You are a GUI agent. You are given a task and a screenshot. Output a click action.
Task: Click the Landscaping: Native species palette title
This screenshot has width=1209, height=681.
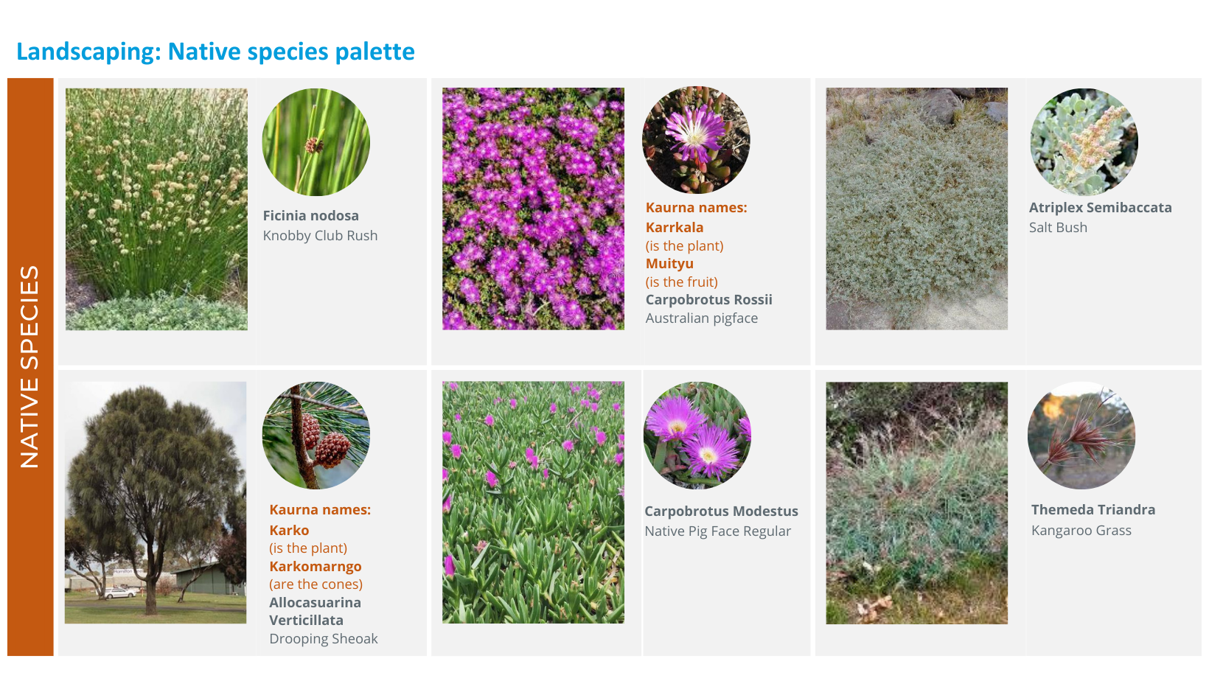tap(215, 52)
